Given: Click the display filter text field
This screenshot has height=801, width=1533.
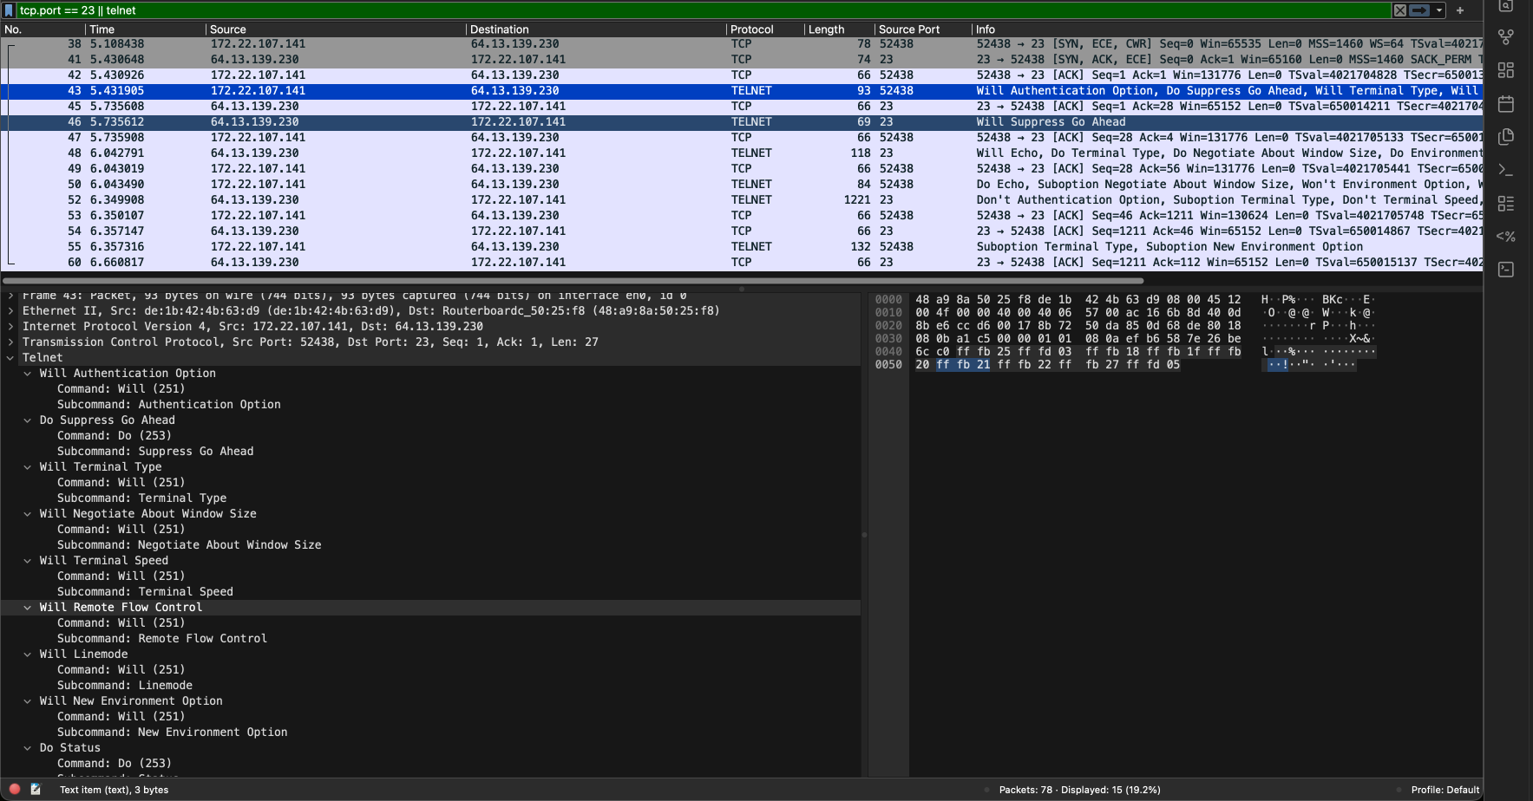Looking at the screenshot, I should [694, 10].
